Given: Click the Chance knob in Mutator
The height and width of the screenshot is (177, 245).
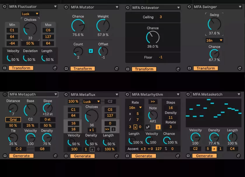Looking at the screenshot, I should point(78,26).
